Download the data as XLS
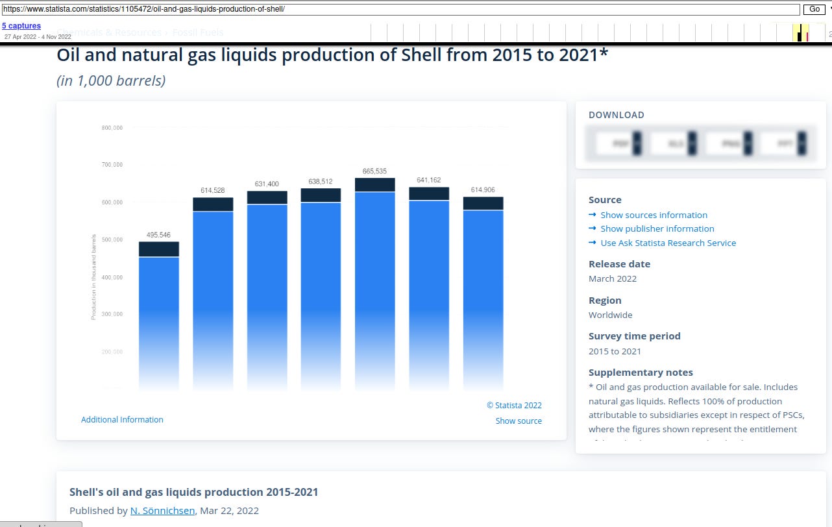The width and height of the screenshot is (832, 527). pyautogui.click(x=674, y=143)
